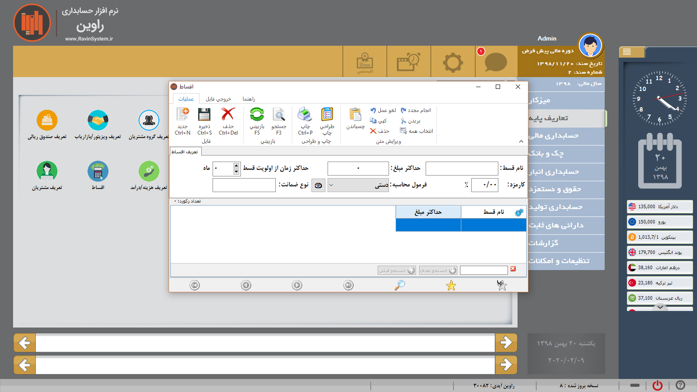
Task: Click the red X delete (حذف) icon
Action: pos(228,115)
